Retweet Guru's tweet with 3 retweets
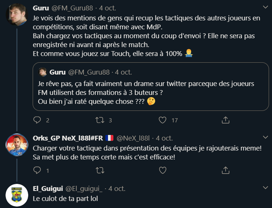Viewport: 272px width, 208px height. click(99, 120)
